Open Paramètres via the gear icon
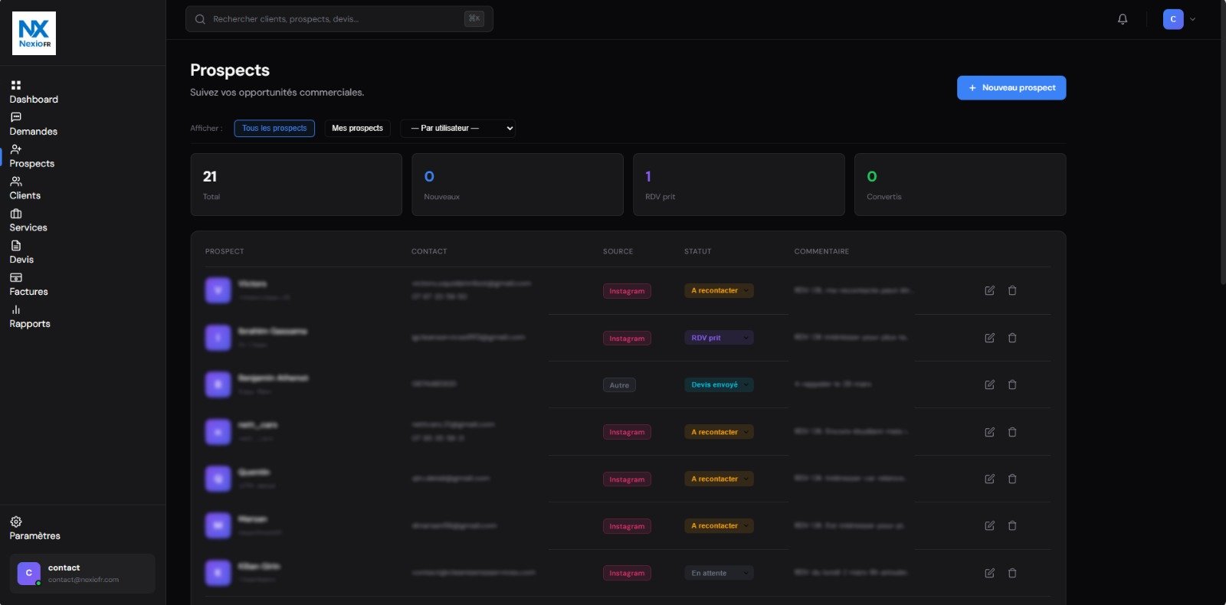The width and height of the screenshot is (1226, 605). (16, 522)
